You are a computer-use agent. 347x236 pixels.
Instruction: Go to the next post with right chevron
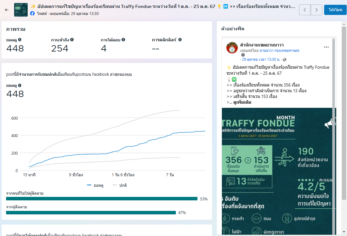(x=316, y=10)
